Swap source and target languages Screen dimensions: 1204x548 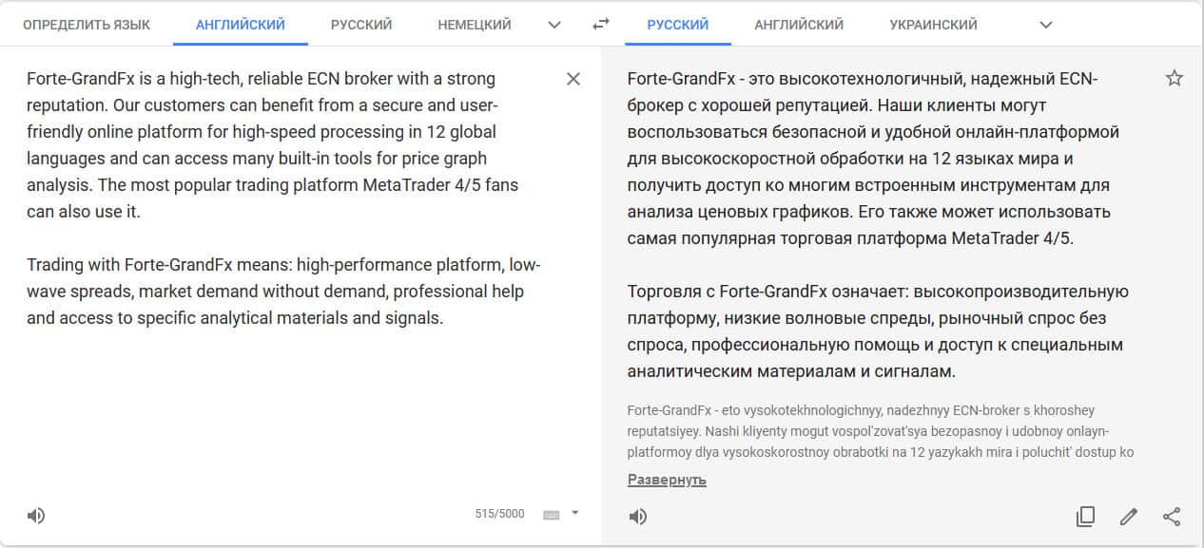coord(600,25)
